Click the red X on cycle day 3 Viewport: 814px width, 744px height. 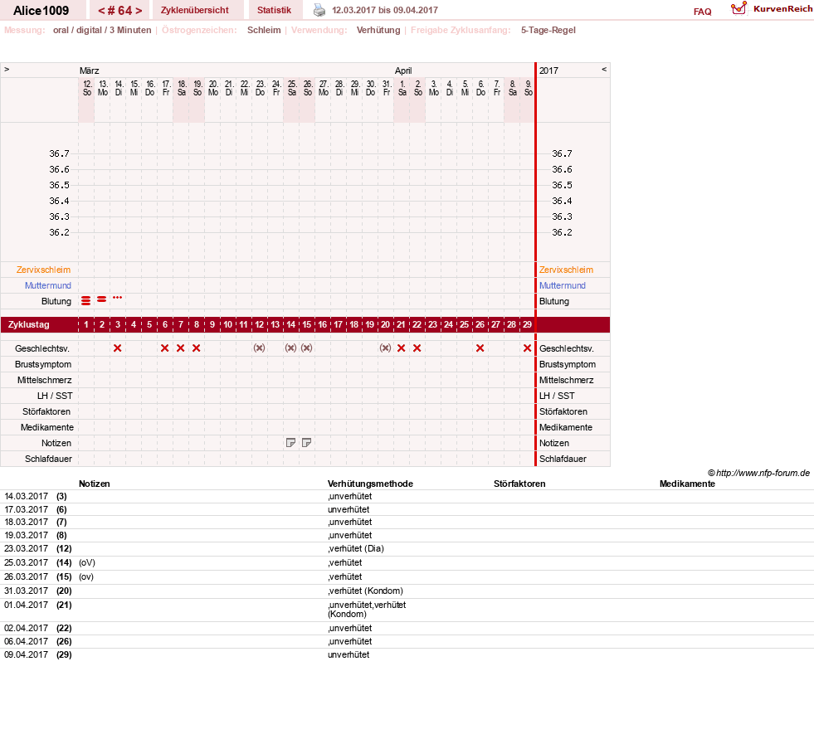pos(117,348)
